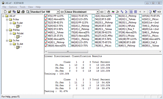
Task: Check feature 9[40] 3__PkAmp
Action: click(117, 45)
